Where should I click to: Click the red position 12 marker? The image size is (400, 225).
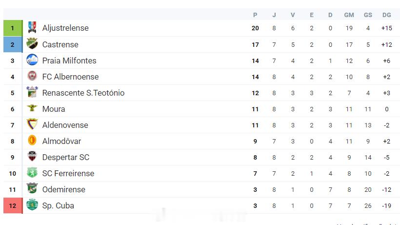13,205
